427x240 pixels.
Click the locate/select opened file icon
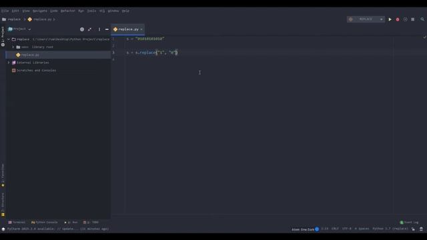[x=82, y=29]
